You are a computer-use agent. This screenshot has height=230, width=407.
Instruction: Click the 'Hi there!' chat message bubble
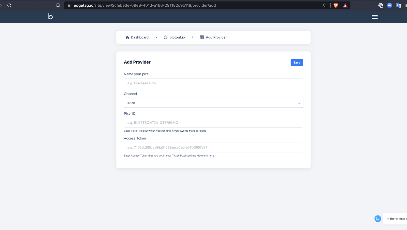coord(395,219)
